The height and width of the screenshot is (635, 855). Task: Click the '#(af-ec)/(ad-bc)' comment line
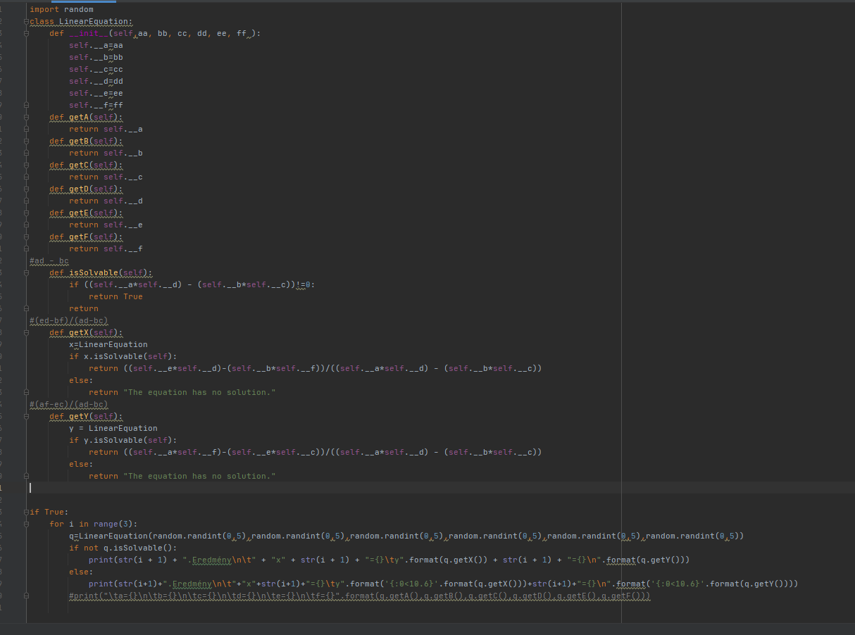pyautogui.click(x=69, y=405)
